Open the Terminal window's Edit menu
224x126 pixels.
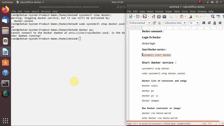(x=20, y=12)
